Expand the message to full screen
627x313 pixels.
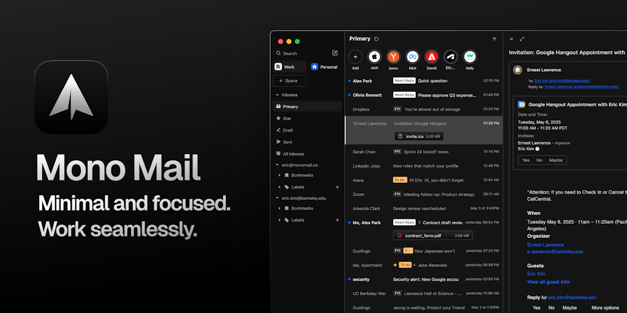coord(522,39)
